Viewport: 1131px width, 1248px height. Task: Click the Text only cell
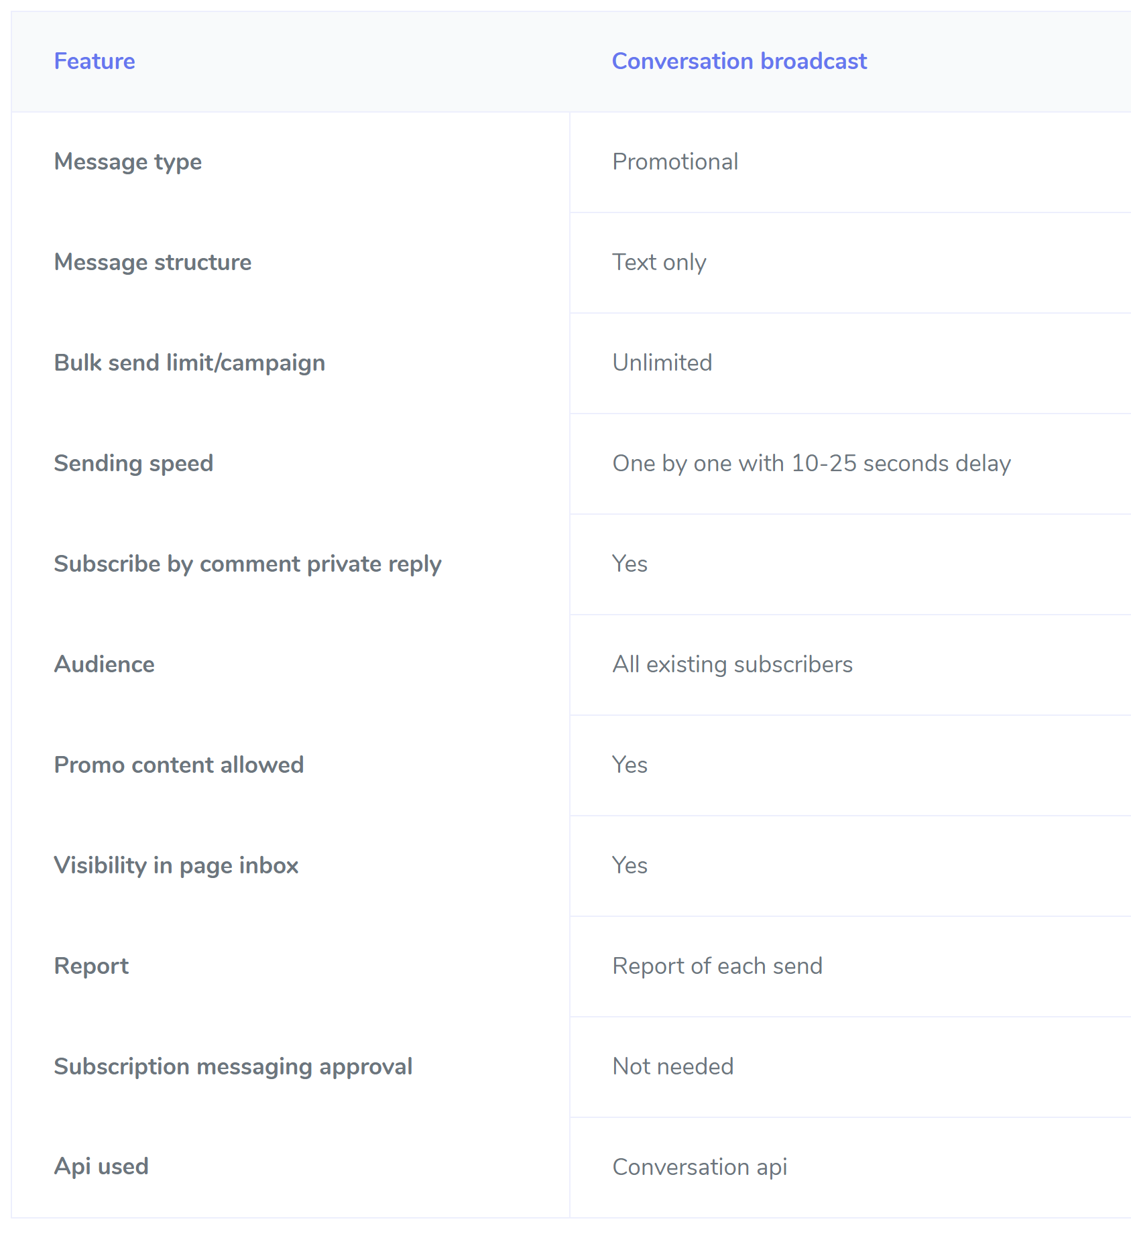659,262
